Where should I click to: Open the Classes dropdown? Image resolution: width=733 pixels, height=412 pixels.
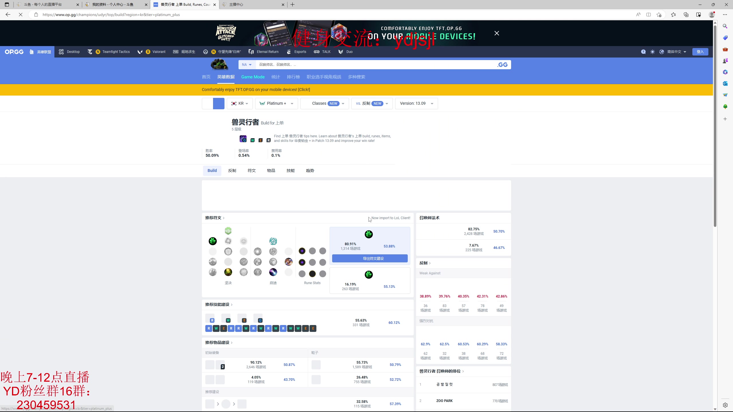(324, 104)
